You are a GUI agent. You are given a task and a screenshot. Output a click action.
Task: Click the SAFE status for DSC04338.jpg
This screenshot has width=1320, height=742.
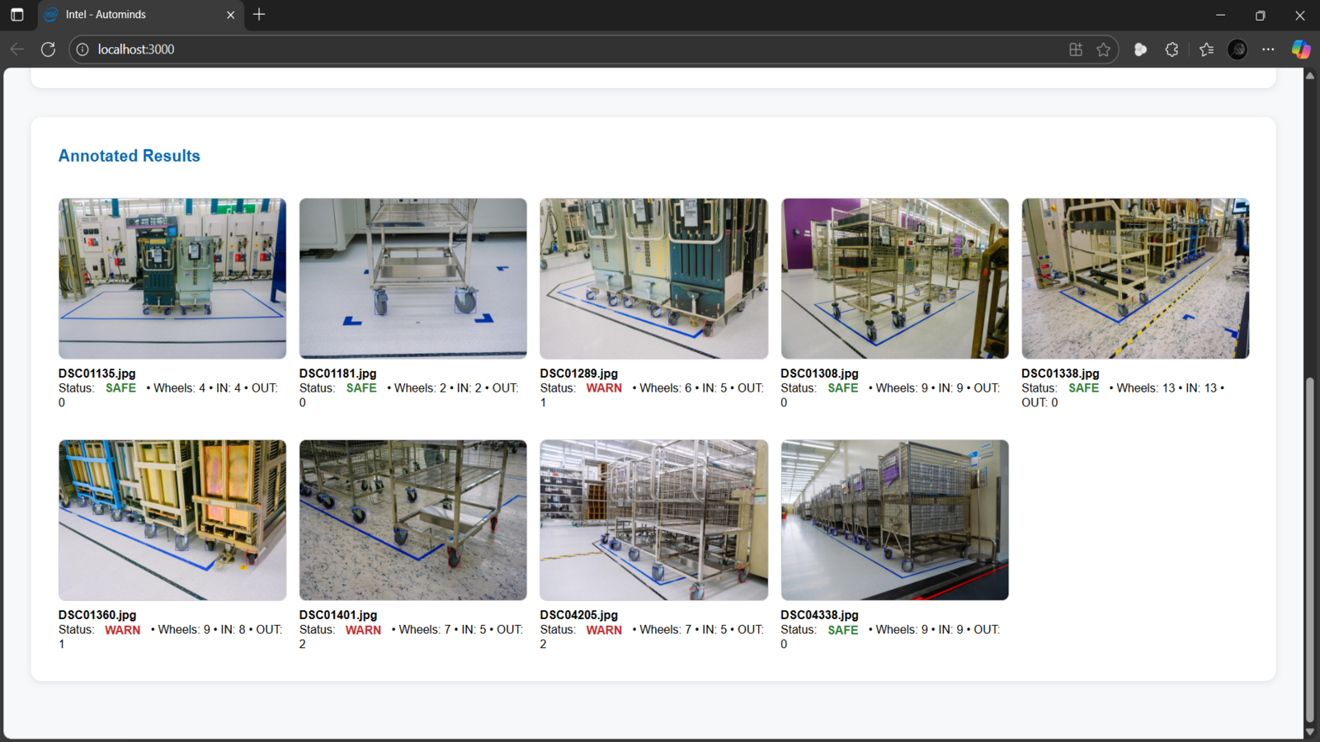[843, 630]
